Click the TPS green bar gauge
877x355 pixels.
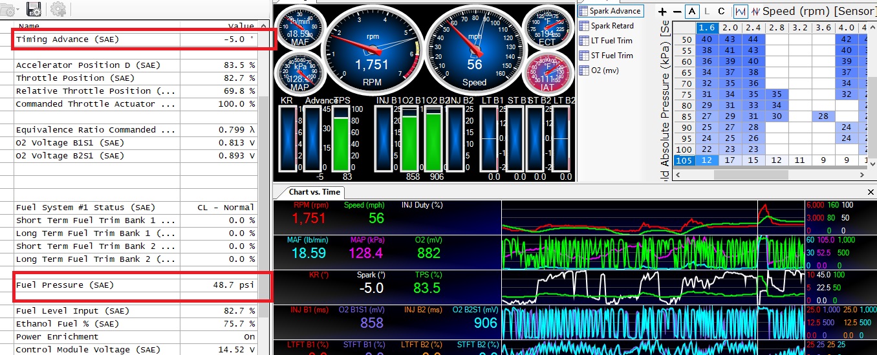click(x=340, y=139)
